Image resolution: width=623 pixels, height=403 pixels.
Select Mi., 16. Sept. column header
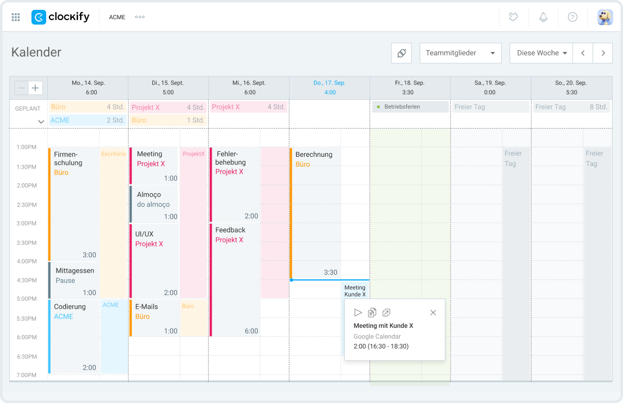(249, 87)
